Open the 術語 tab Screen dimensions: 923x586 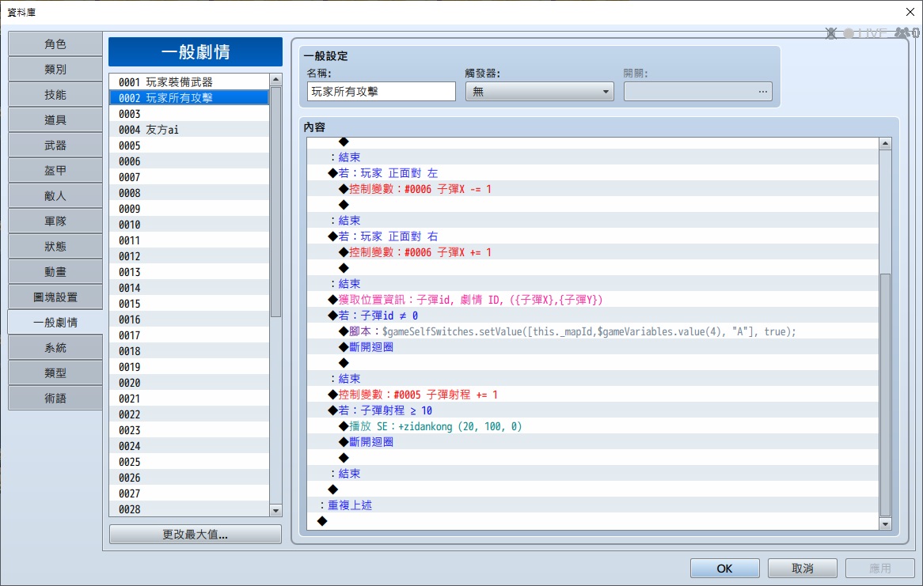coord(55,399)
